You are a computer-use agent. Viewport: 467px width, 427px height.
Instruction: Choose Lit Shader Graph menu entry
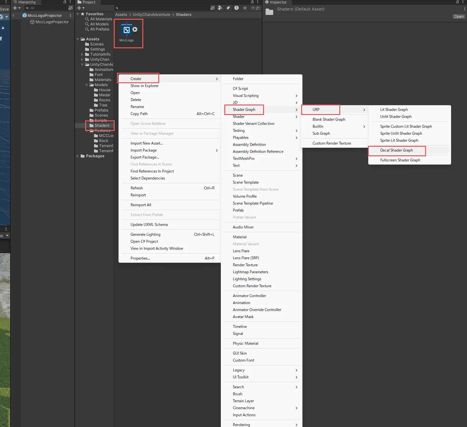tap(394, 110)
